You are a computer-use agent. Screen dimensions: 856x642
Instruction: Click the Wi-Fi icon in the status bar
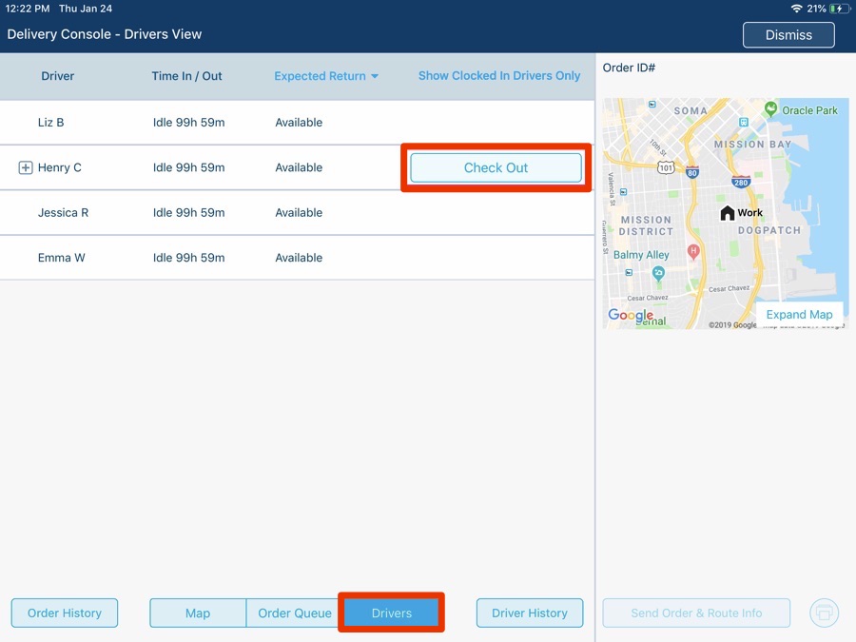(x=796, y=8)
